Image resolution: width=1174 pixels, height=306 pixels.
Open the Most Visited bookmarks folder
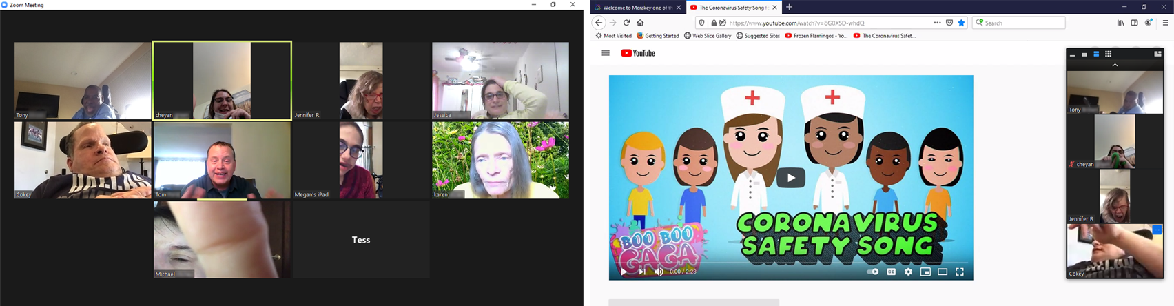tap(614, 36)
